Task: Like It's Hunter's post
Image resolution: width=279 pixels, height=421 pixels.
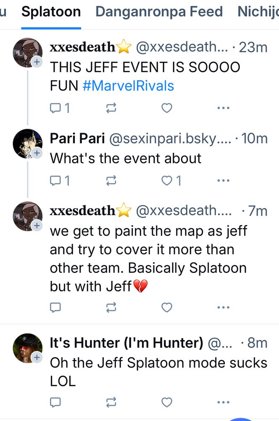Action: (167, 402)
